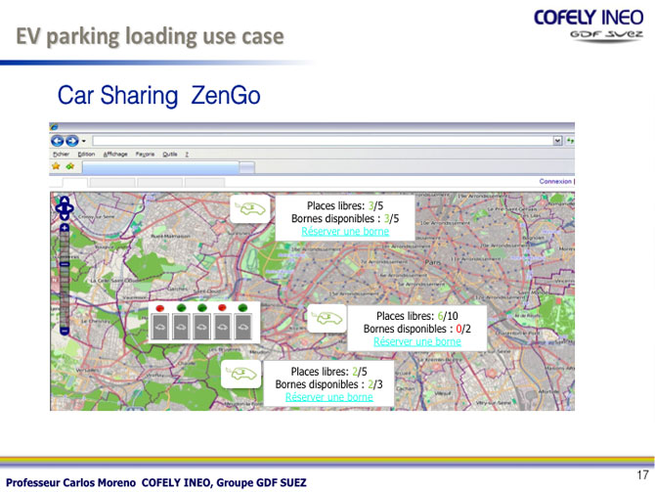Open the Edition menu
The image size is (655, 492).
(x=86, y=155)
